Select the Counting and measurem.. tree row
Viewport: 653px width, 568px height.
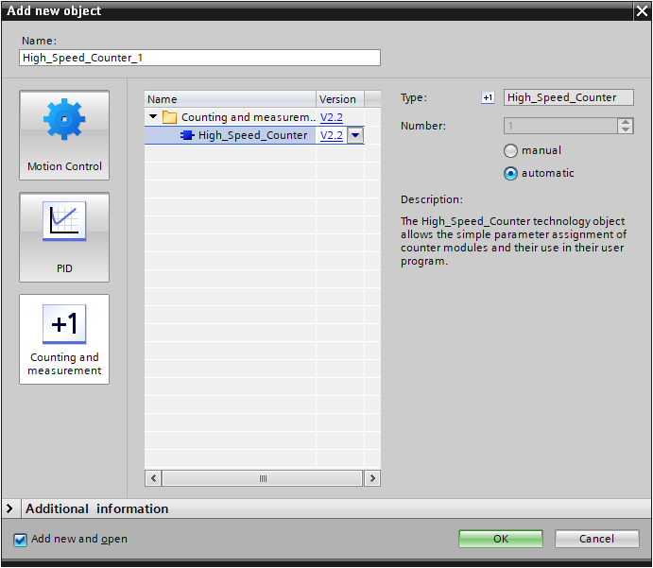pyautogui.click(x=254, y=117)
